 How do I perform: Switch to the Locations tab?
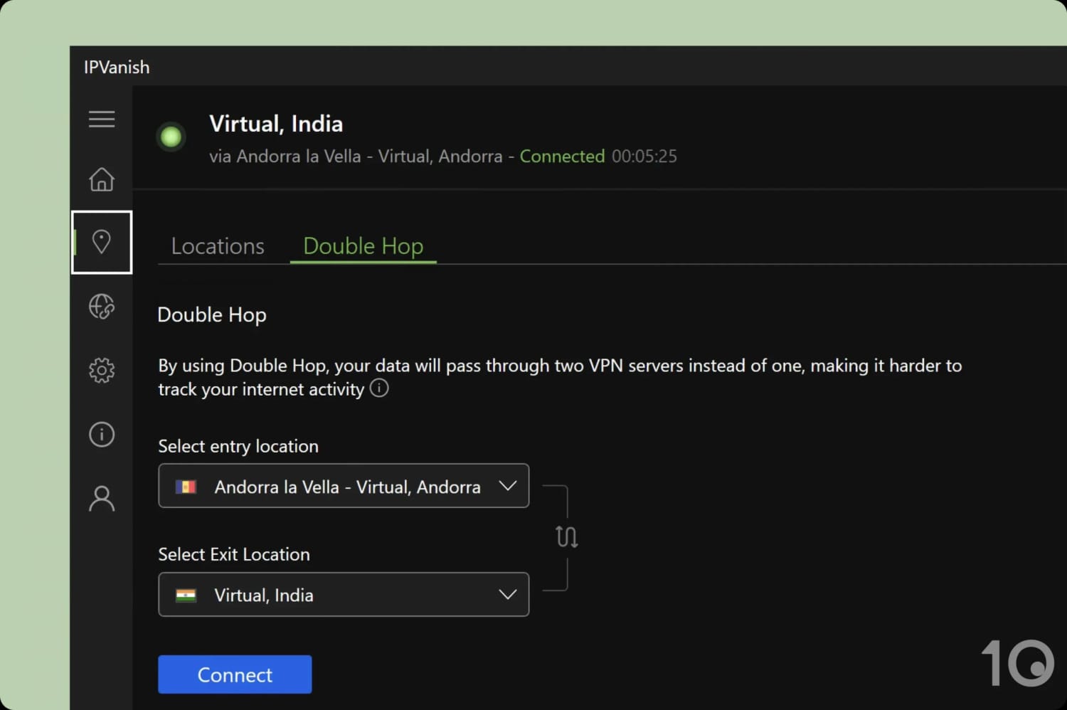pos(218,246)
